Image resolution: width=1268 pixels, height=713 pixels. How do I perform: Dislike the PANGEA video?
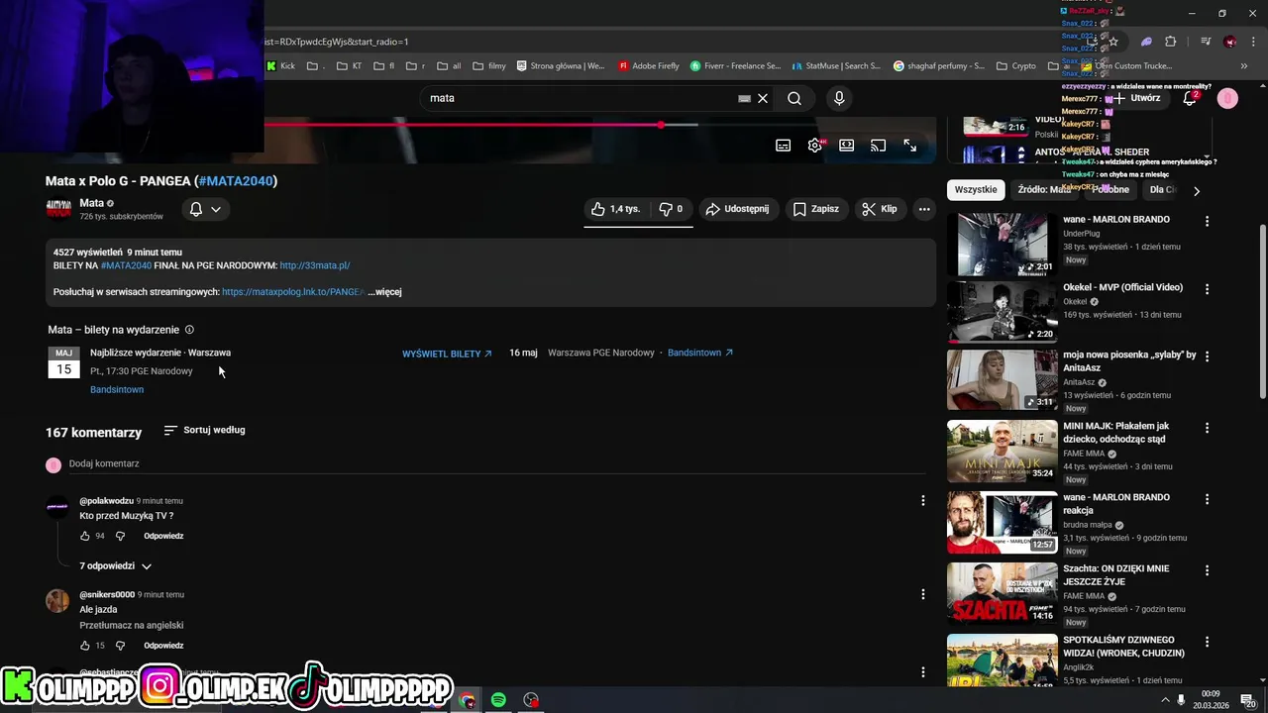671,209
